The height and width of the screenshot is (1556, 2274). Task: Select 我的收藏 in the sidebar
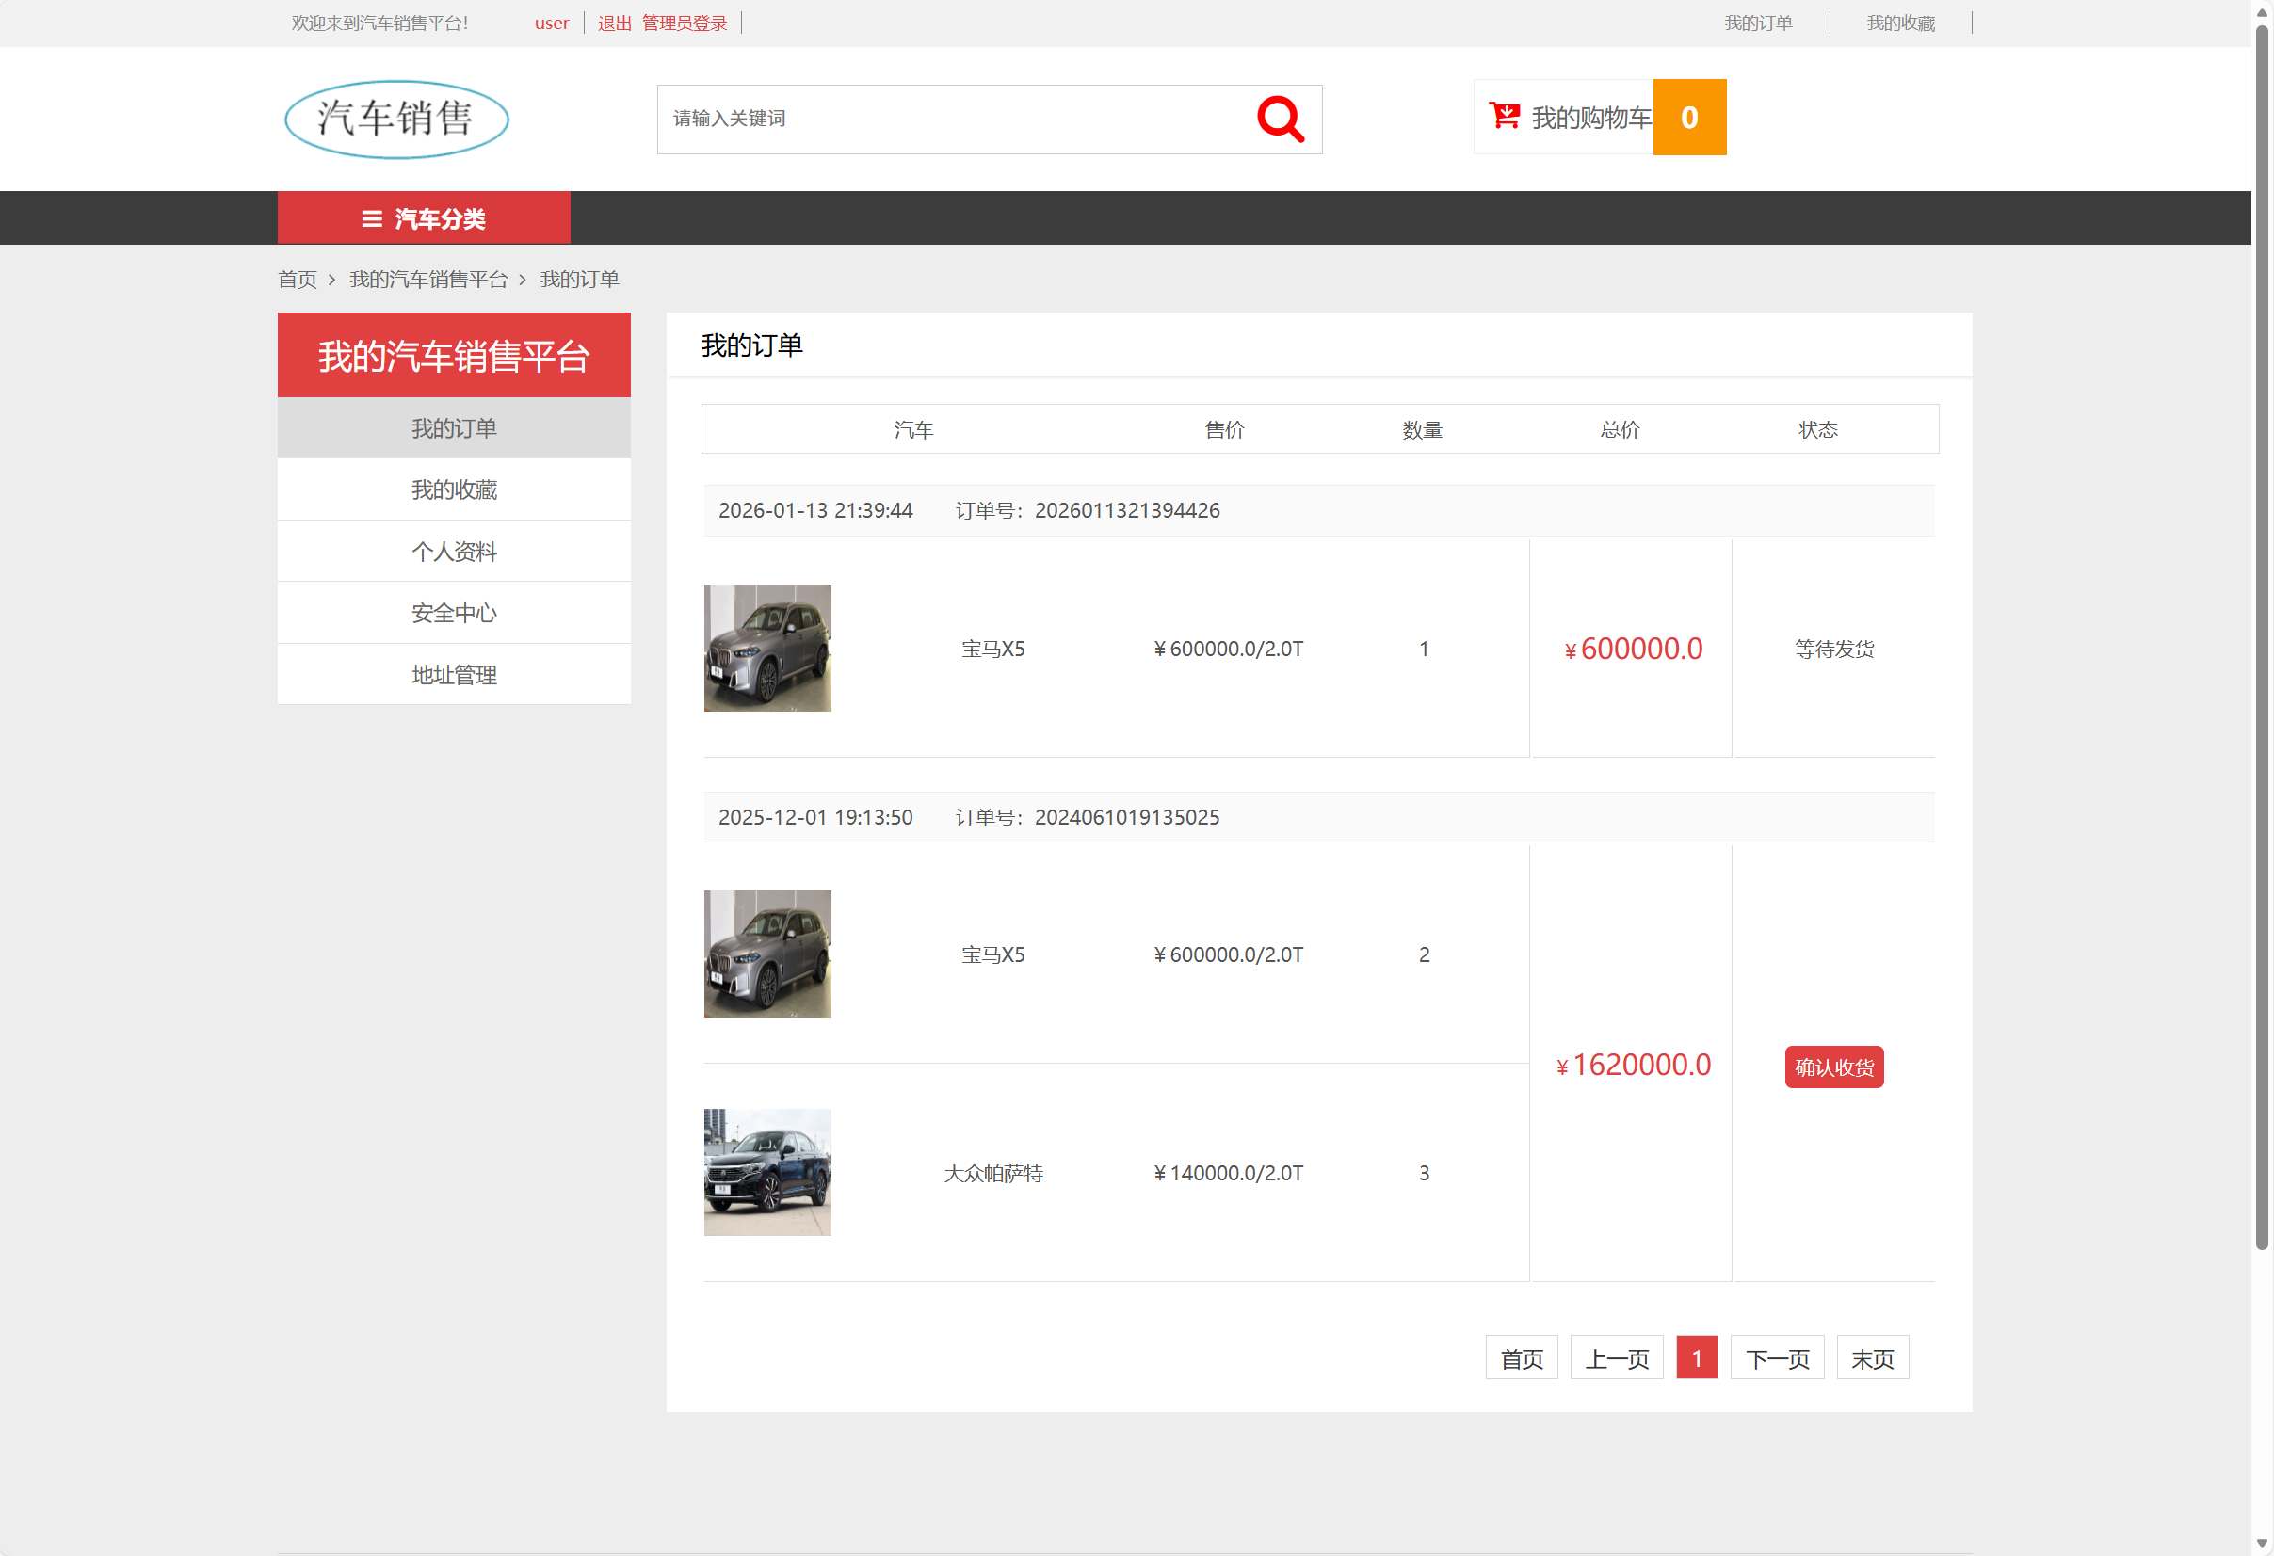pos(453,489)
